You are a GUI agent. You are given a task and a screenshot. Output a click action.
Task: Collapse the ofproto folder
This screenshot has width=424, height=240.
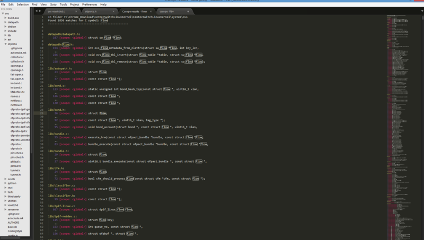point(5,44)
